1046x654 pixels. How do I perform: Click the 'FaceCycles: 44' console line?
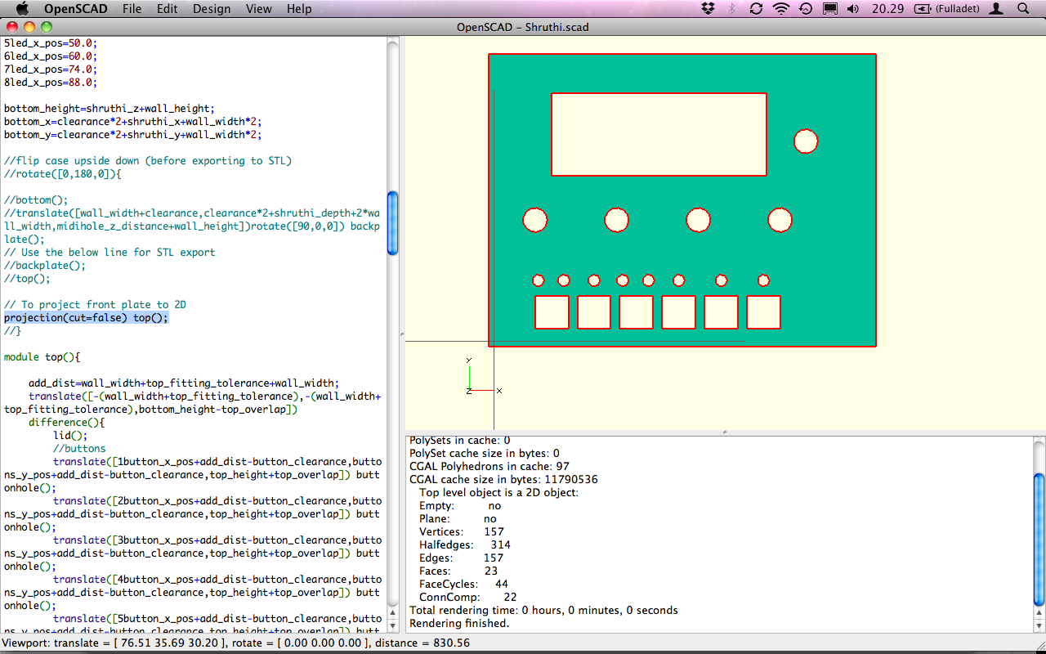click(464, 585)
